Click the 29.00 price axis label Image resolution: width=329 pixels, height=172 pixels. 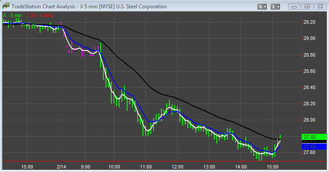(x=310, y=38)
